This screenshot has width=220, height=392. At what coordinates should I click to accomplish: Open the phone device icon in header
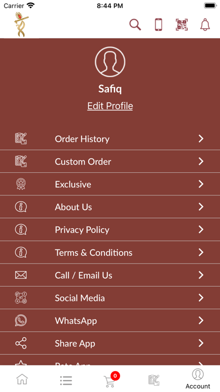(x=158, y=25)
